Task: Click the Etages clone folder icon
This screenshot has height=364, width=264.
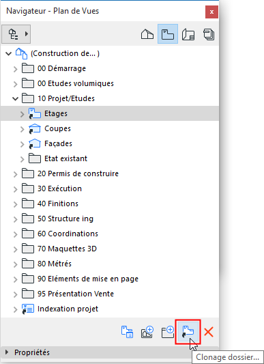Action: coord(35,113)
